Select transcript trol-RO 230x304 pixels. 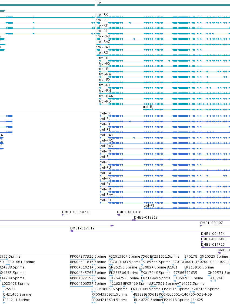click(x=102, y=53)
